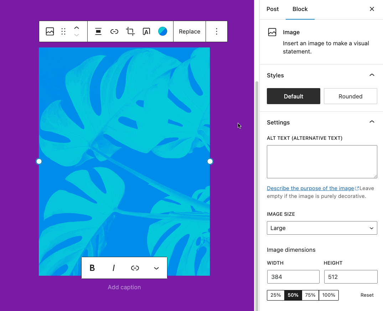
Task: Click the Add caption field
Action: (124, 287)
